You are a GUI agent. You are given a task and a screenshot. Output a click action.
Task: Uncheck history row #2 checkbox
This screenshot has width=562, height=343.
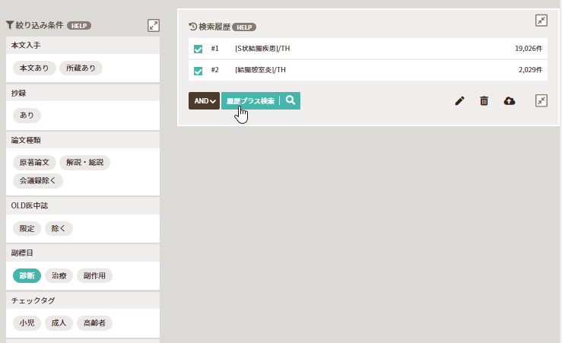pos(198,70)
